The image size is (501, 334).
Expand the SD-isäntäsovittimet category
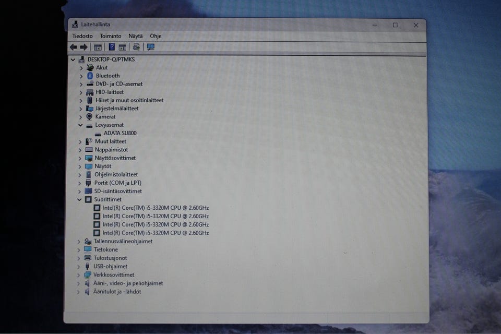point(79,192)
